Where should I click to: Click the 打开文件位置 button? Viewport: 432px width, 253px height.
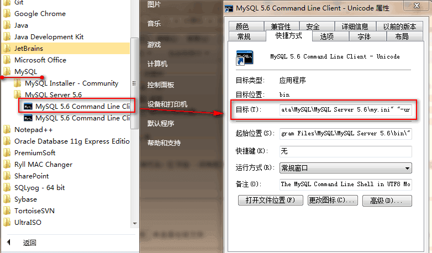coord(270,200)
